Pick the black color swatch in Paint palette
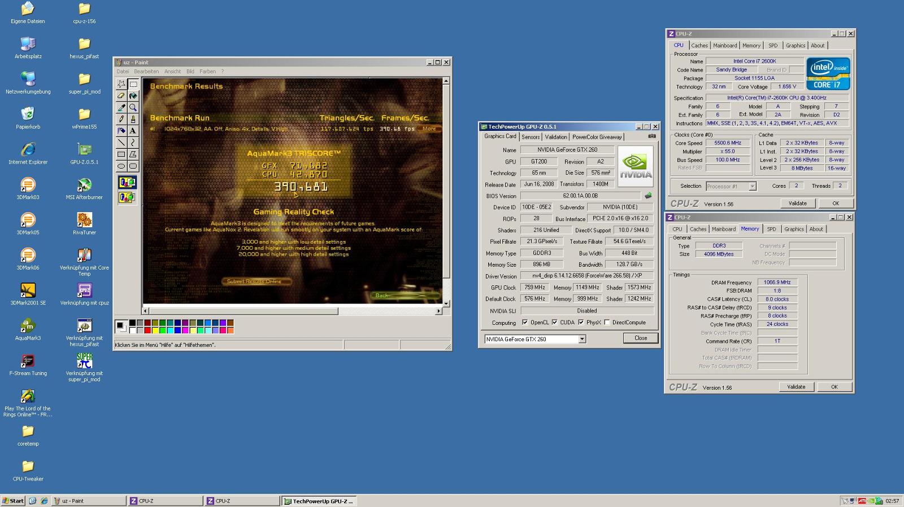The image size is (904, 507). point(132,323)
